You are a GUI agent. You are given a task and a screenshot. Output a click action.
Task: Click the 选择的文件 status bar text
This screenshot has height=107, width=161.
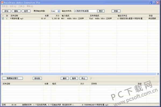click(41, 105)
